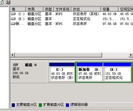Click NTFS in the C: row
This screenshot has height=111, width=133.
(x=59, y=14)
